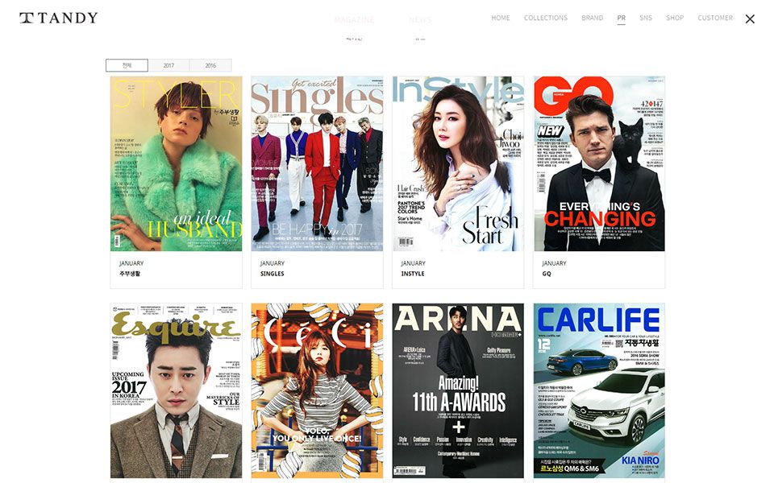Open the Arena A-Awards magazine cover
The height and width of the screenshot is (483, 774).
point(458,391)
